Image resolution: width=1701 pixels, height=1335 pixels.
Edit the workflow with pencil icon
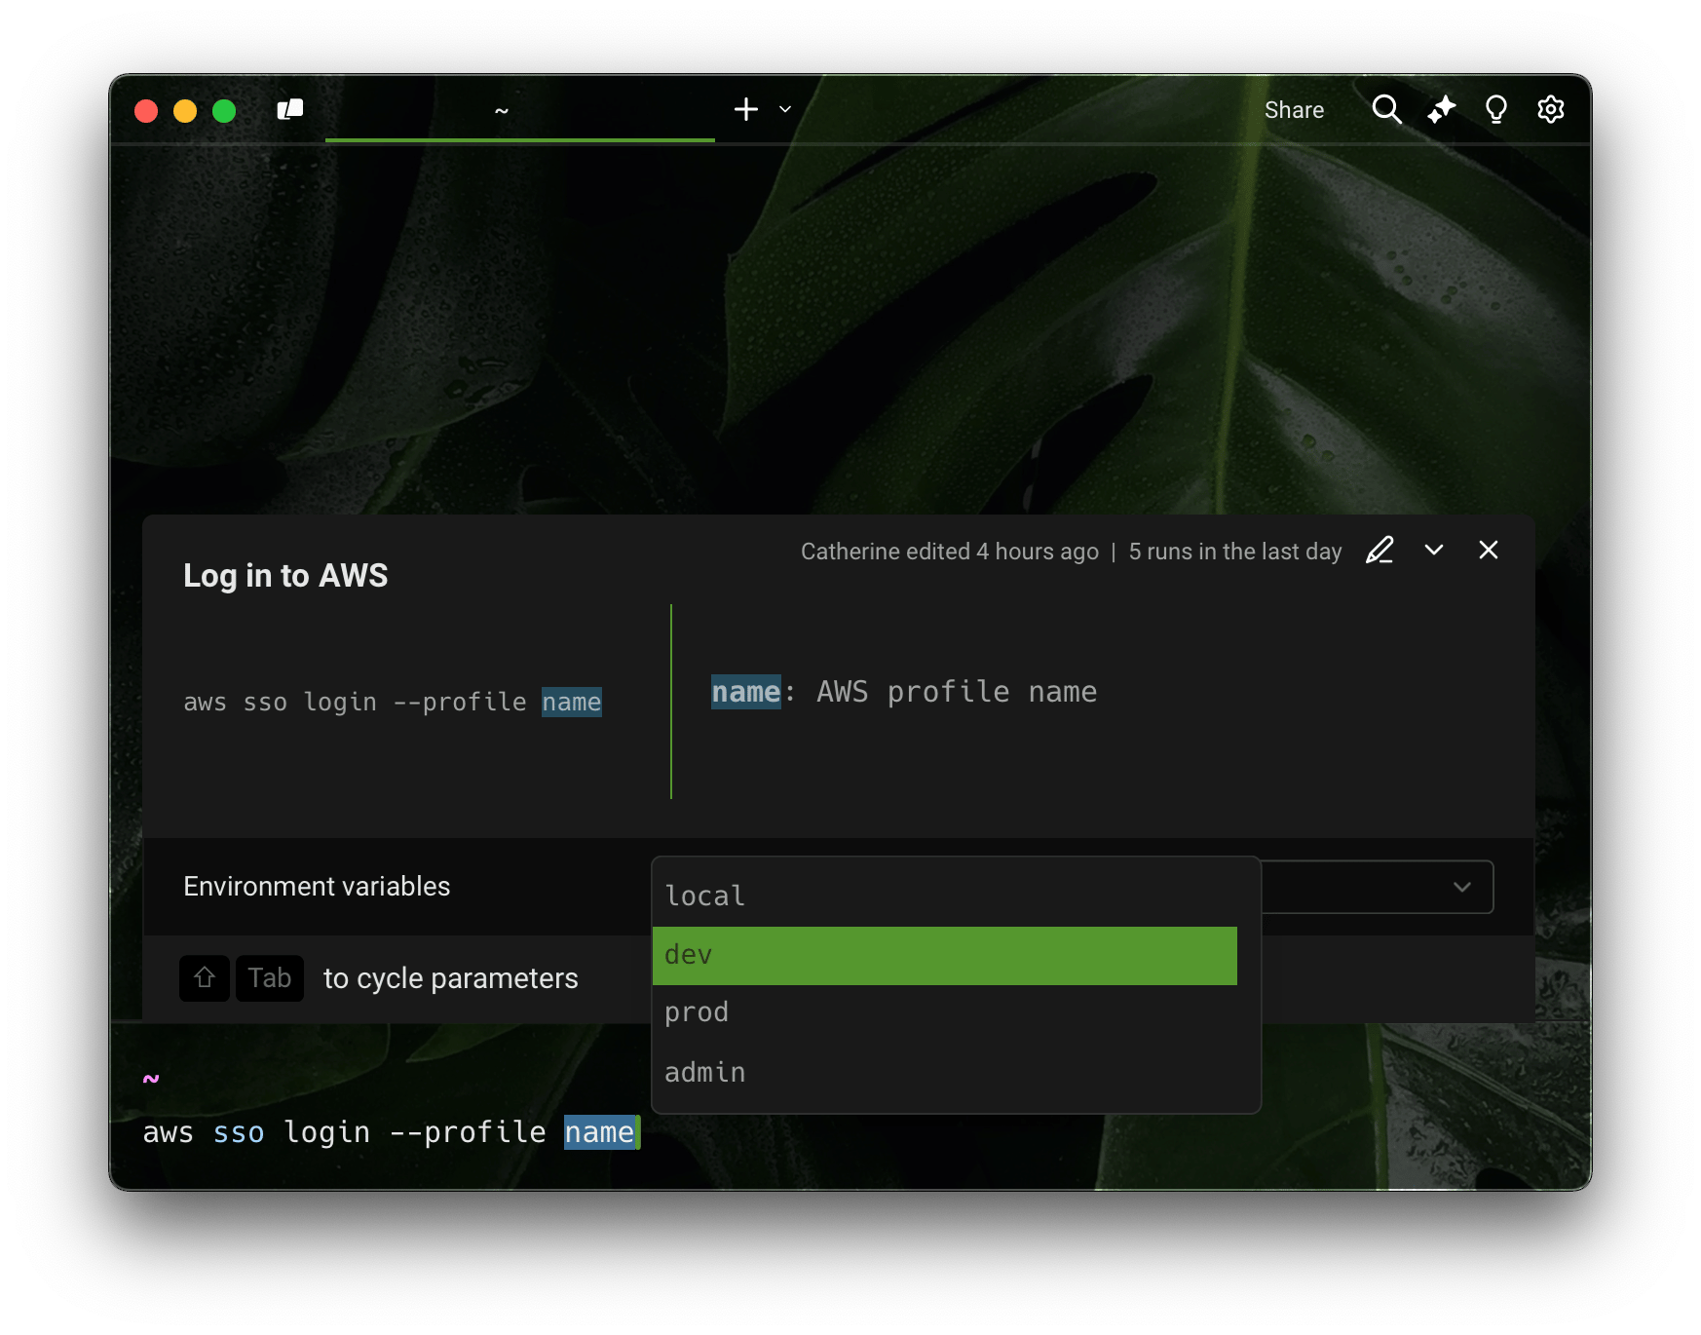coord(1380,551)
